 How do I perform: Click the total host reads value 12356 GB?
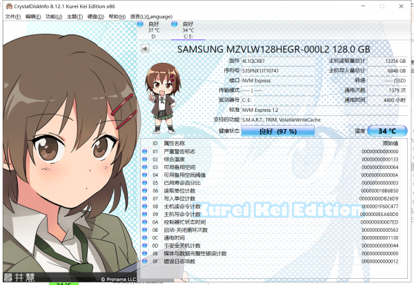tap(387, 61)
